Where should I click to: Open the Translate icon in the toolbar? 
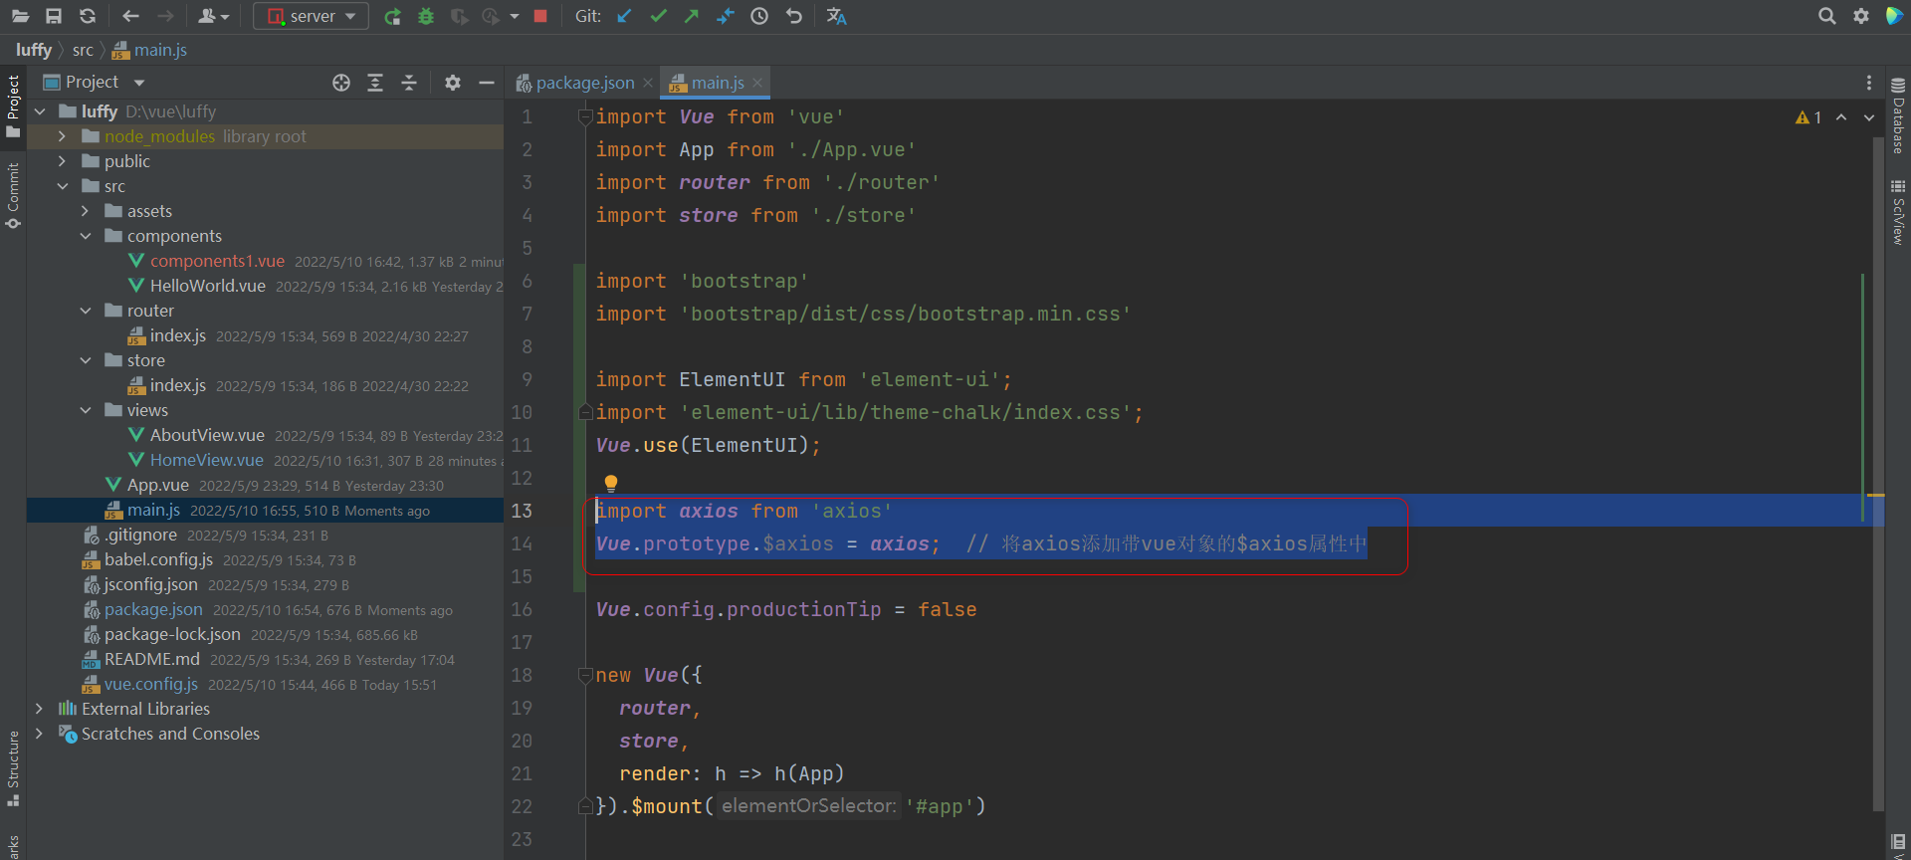(836, 16)
